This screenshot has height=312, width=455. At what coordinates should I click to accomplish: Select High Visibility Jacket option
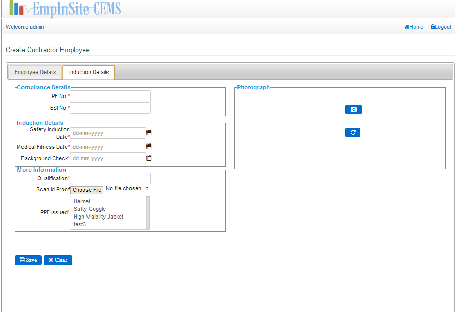(x=108, y=217)
